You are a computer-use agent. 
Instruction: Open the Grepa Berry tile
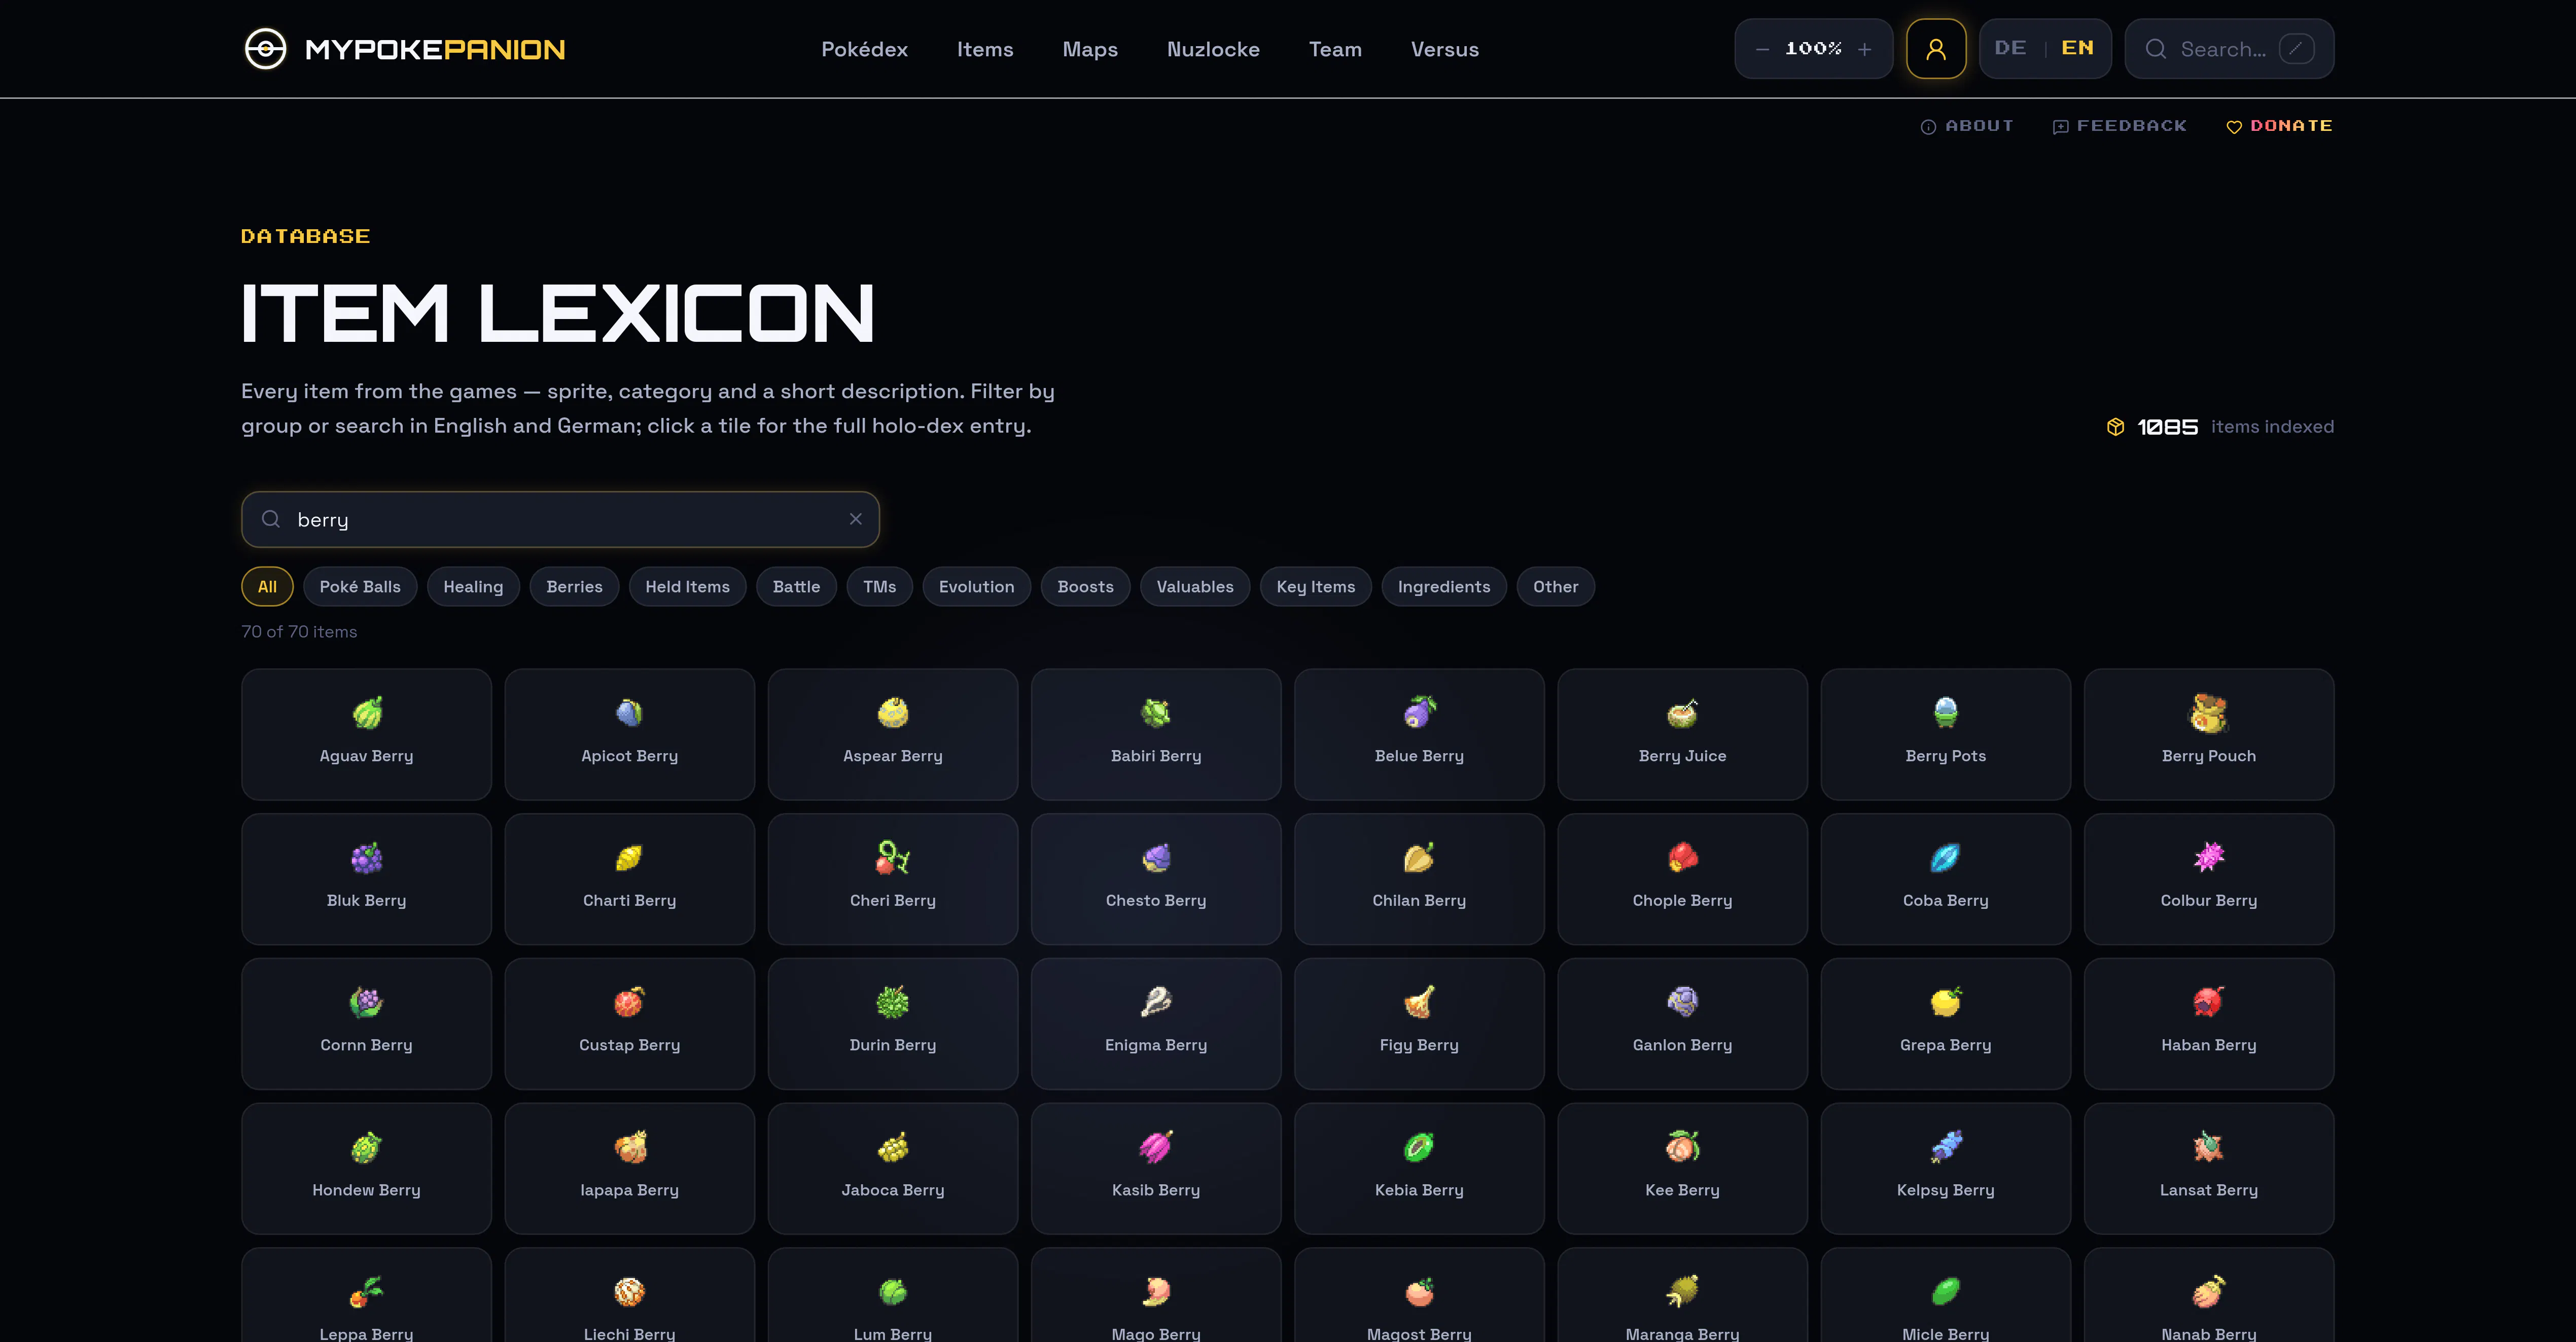(x=1946, y=1024)
